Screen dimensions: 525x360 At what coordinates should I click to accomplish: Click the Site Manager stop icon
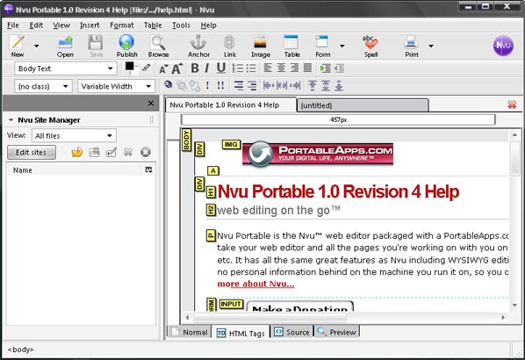146,153
